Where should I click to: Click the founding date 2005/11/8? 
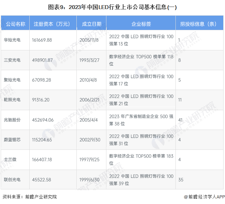[x=89, y=40]
